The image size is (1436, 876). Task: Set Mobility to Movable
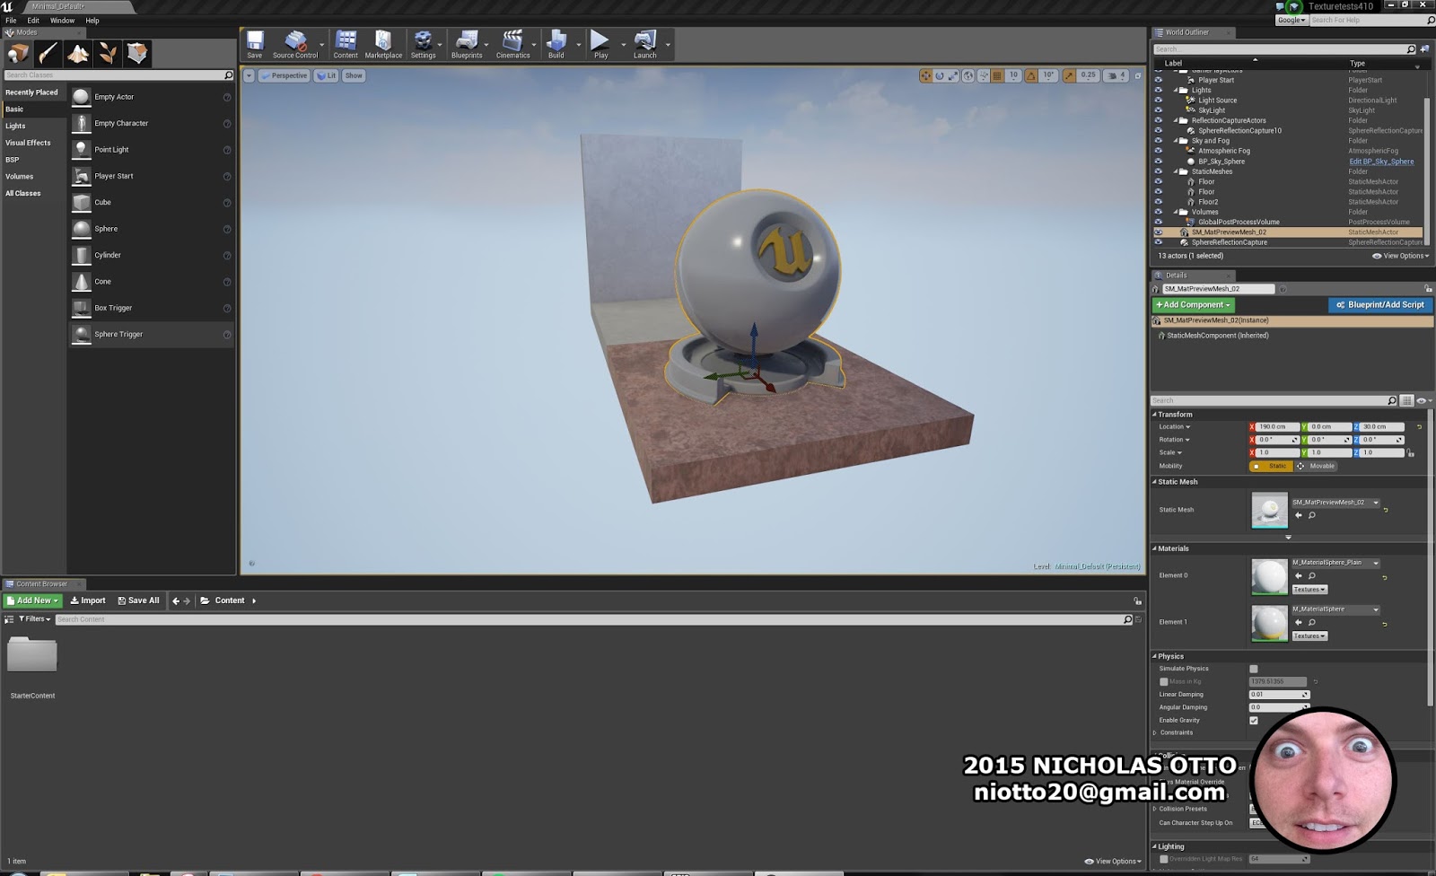[x=1317, y=466]
